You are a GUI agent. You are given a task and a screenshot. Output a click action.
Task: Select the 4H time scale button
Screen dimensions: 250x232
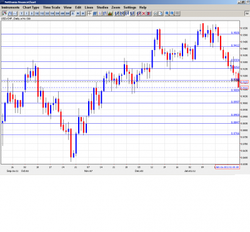click(x=62, y=14)
